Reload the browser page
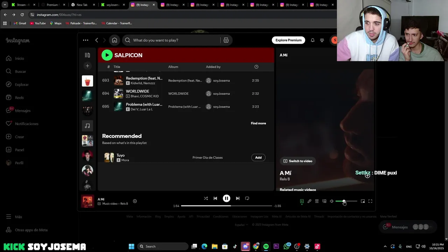The width and height of the screenshot is (448, 252). coord(22,15)
